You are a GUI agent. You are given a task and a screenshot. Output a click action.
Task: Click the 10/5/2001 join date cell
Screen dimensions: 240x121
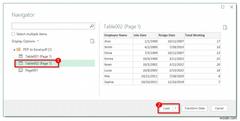pos(145,65)
